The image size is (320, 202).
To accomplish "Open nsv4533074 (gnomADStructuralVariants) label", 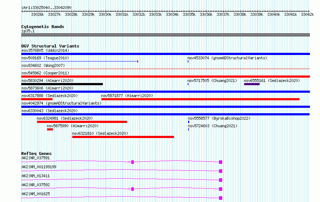I will 227,58.
